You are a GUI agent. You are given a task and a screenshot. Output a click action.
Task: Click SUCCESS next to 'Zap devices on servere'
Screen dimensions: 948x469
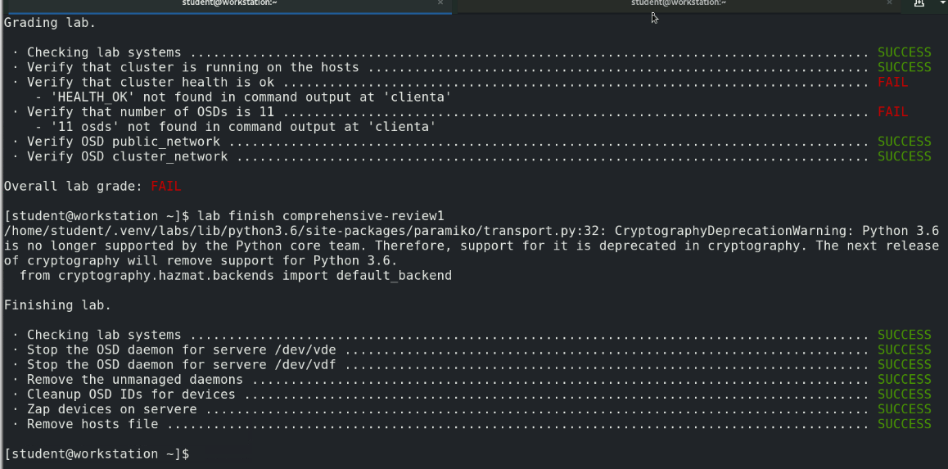[904, 409]
